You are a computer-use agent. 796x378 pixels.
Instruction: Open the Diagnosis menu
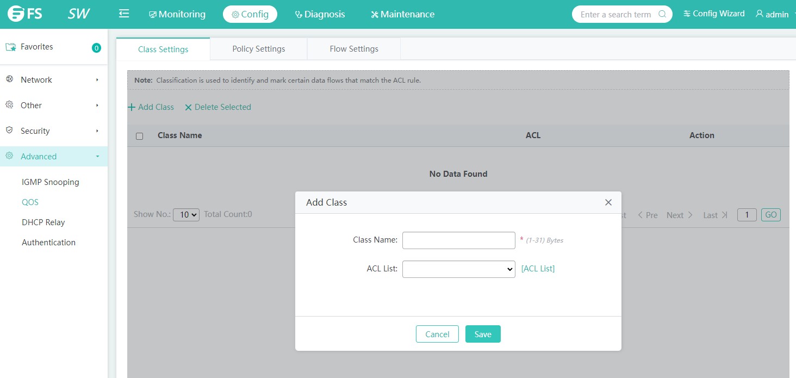[320, 14]
